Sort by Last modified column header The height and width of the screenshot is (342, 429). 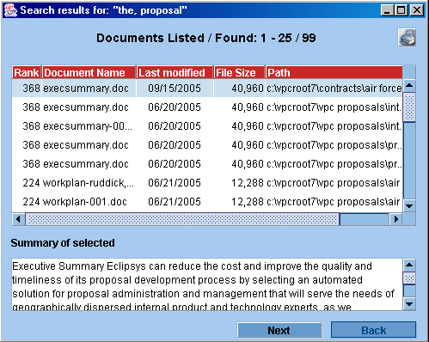click(x=175, y=72)
